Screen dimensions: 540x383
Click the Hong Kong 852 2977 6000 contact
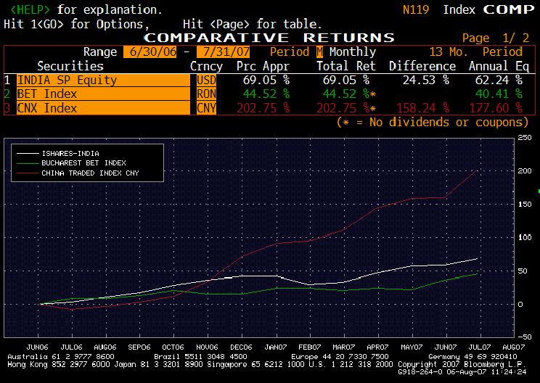coord(58,364)
